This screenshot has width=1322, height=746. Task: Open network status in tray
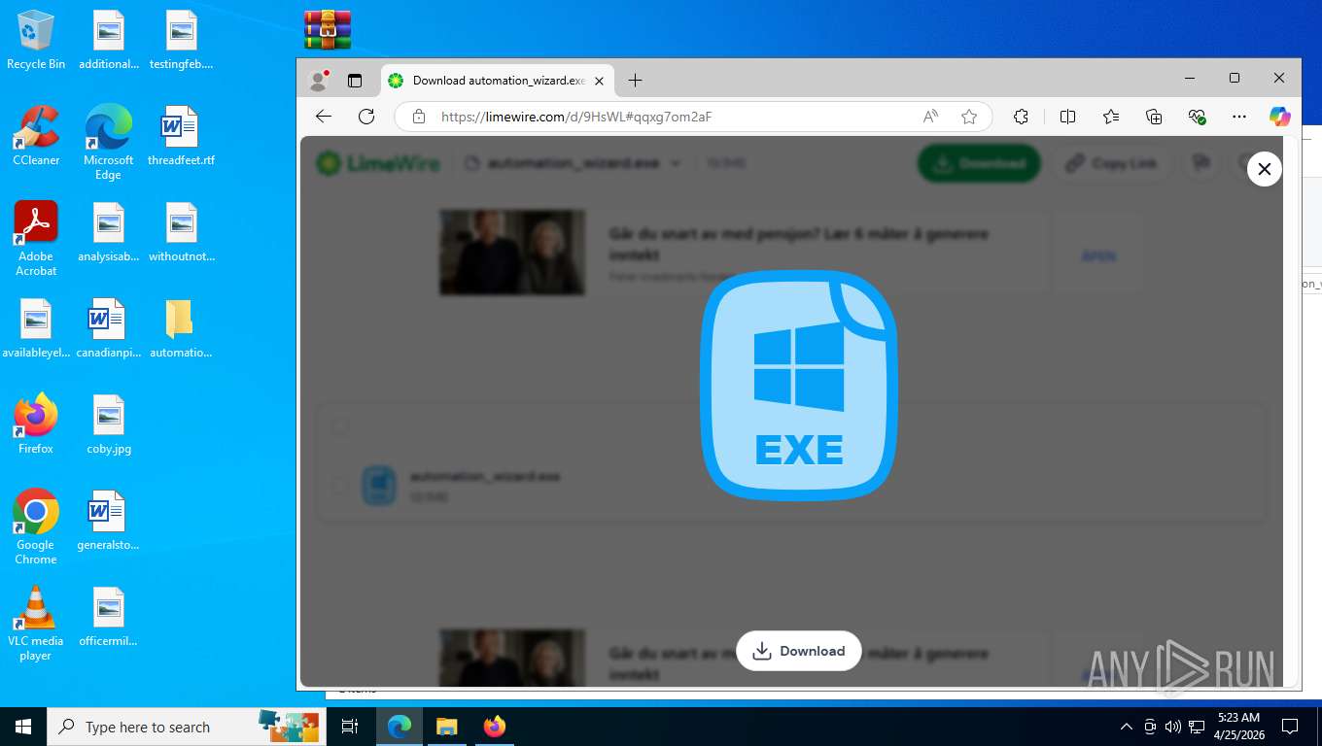click(1197, 727)
